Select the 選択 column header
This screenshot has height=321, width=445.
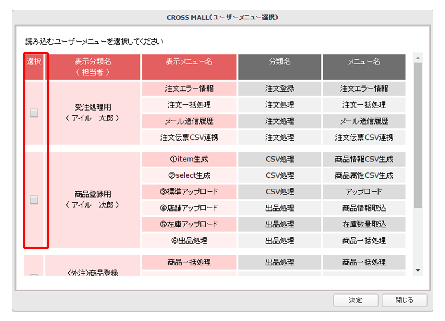34,67
